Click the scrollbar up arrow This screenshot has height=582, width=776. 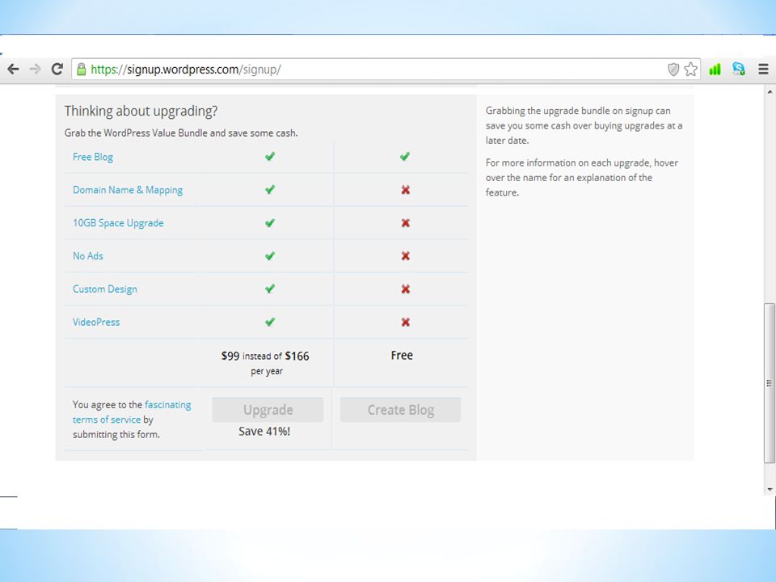tap(769, 92)
